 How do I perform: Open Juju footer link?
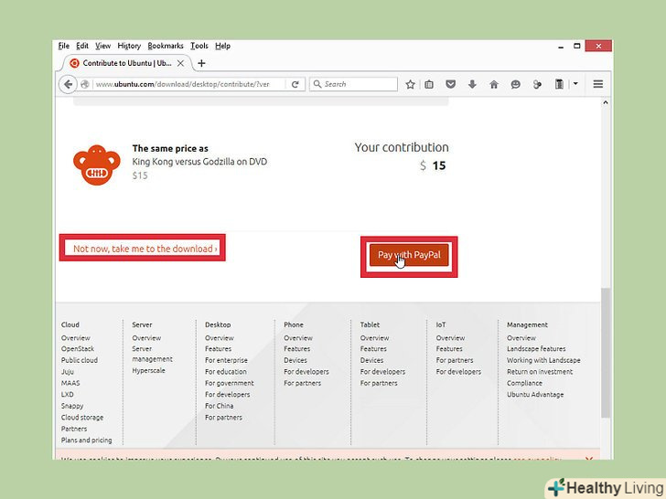tap(68, 372)
